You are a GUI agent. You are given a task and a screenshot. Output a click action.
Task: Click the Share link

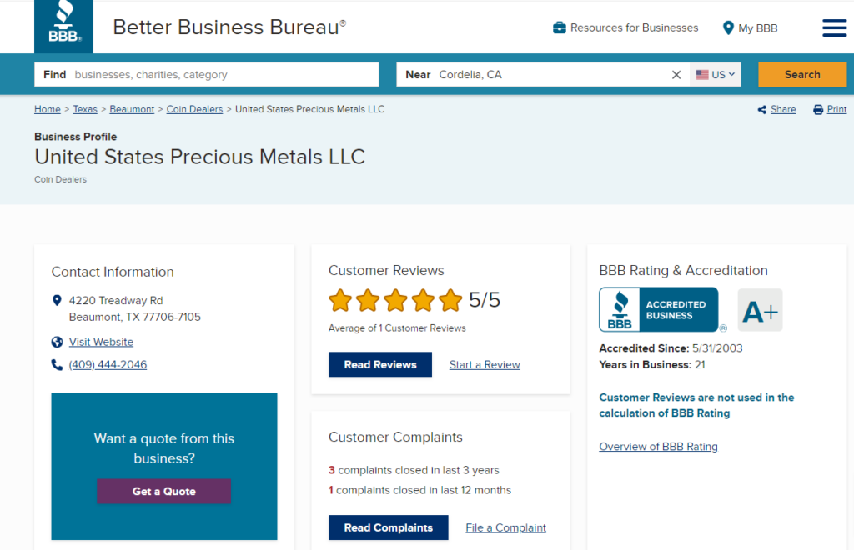[783, 109]
